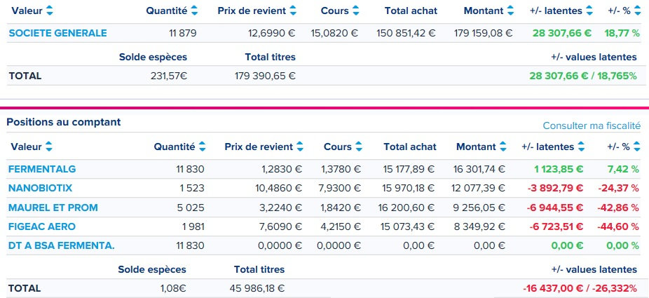Image resolution: width=649 pixels, height=298 pixels.
Task: Sort Positions au comptant by +/- latentes
Action: [581, 147]
